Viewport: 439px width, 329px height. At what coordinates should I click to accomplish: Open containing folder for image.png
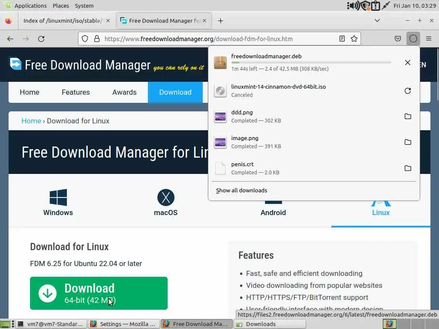click(x=408, y=142)
